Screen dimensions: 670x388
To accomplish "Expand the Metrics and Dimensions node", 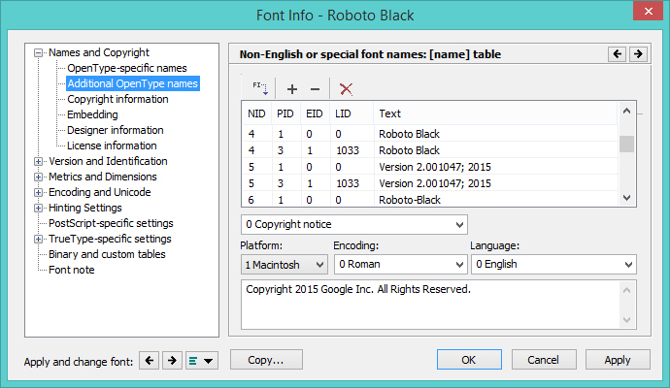I will coord(39,178).
